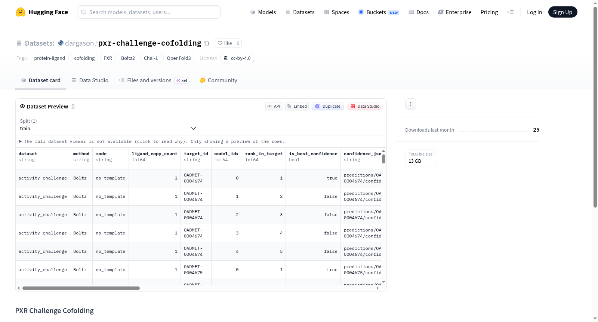Viewport: 598px width, 322px height.
Task: Click the PXR Challenge Cofolding heading
Action: click(55, 311)
